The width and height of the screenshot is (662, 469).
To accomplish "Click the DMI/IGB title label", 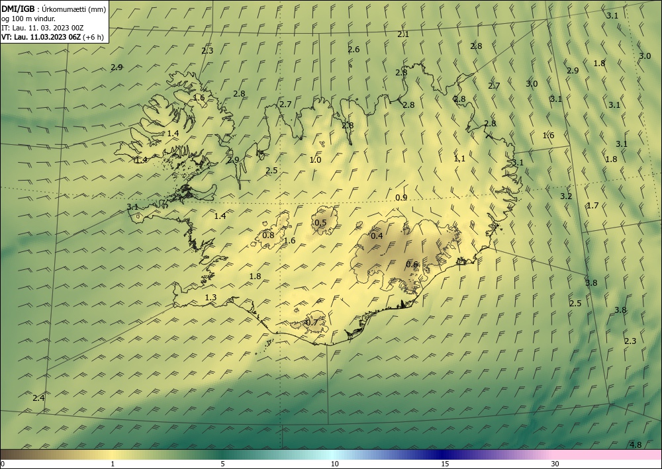I will 18,9.
